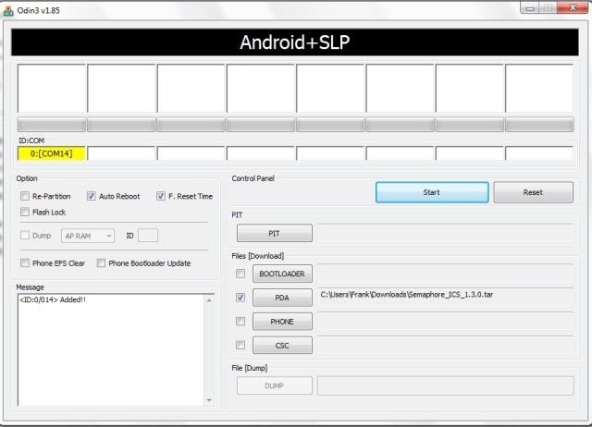Image resolution: width=592 pixels, height=427 pixels.
Task: Click the Start button
Action: tap(432, 192)
